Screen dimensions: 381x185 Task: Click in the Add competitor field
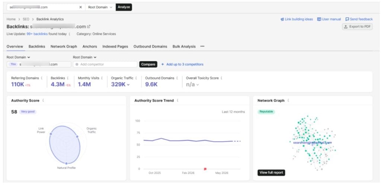(x=105, y=64)
